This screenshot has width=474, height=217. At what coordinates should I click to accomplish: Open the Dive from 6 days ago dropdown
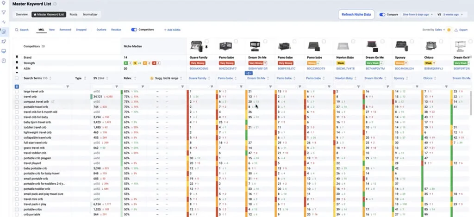coord(418,14)
